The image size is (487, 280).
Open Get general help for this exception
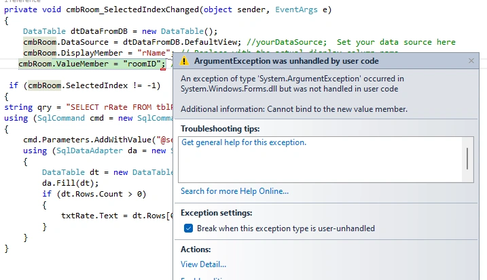(244, 142)
